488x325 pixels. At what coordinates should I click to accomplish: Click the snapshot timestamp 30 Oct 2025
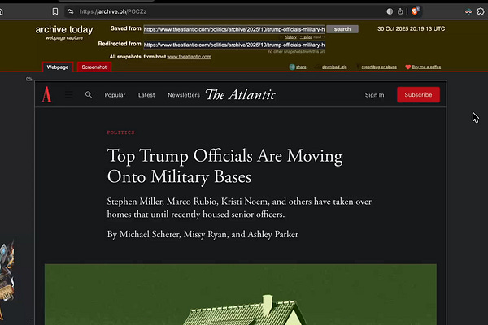pyautogui.click(x=411, y=29)
